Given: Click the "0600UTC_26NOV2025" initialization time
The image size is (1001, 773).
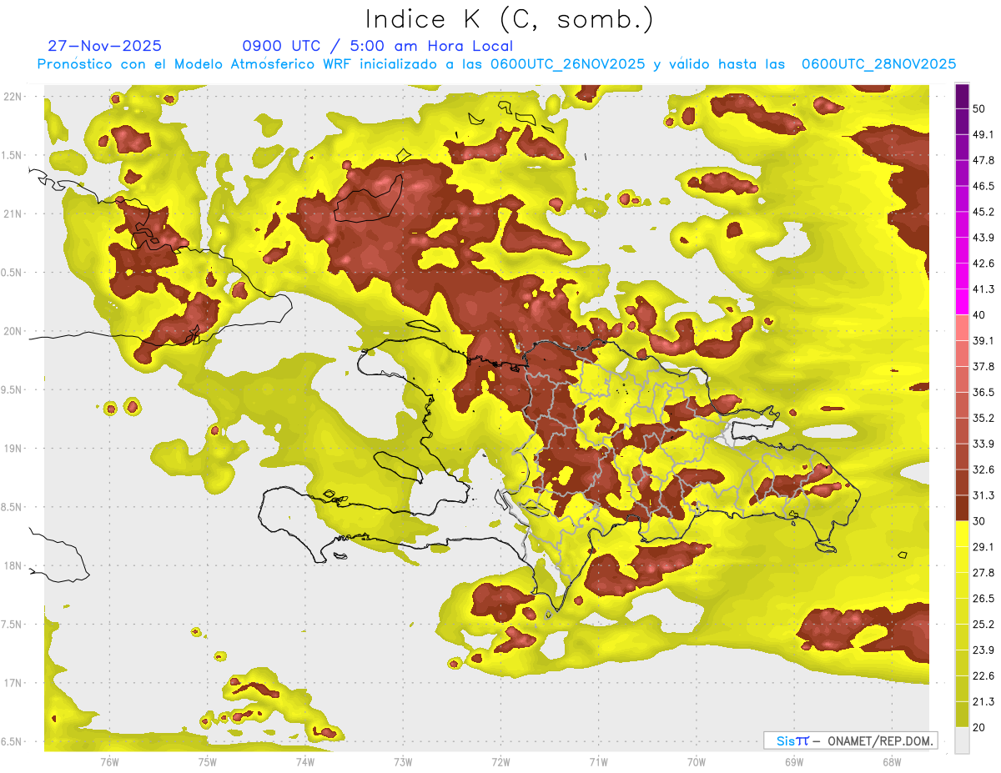Looking at the screenshot, I should [567, 64].
